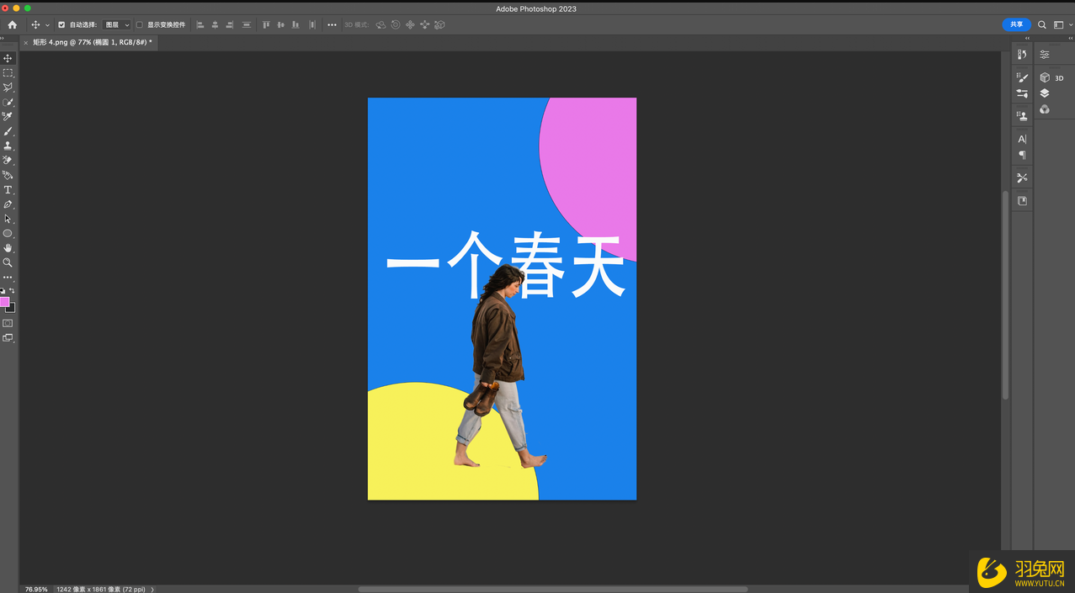The width and height of the screenshot is (1075, 593).
Task: Select the Path Selection arrow tool
Action: point(8,219)
